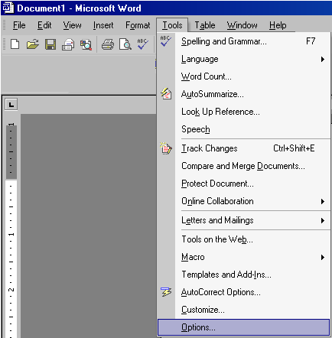This screenshot has width=332, height=338.
Task: Choose AutoSummarize in Tools menu
Action: tap(243, 94)
